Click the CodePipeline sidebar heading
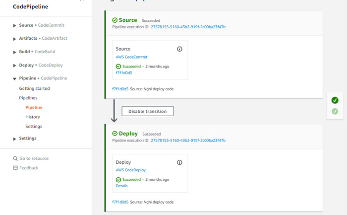The image size is (347, 215). (30, 6)
